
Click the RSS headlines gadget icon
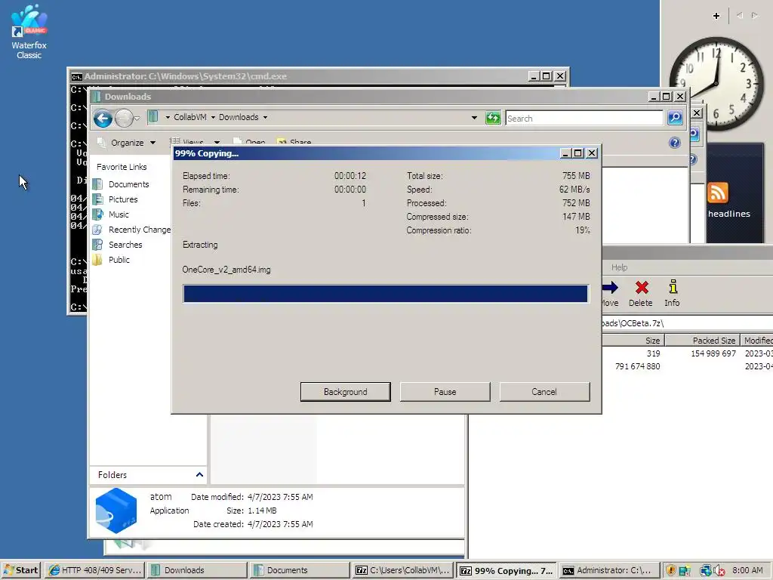[x=717, y=193]
